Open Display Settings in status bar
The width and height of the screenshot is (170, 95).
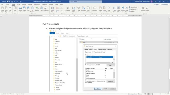[132, 94]
